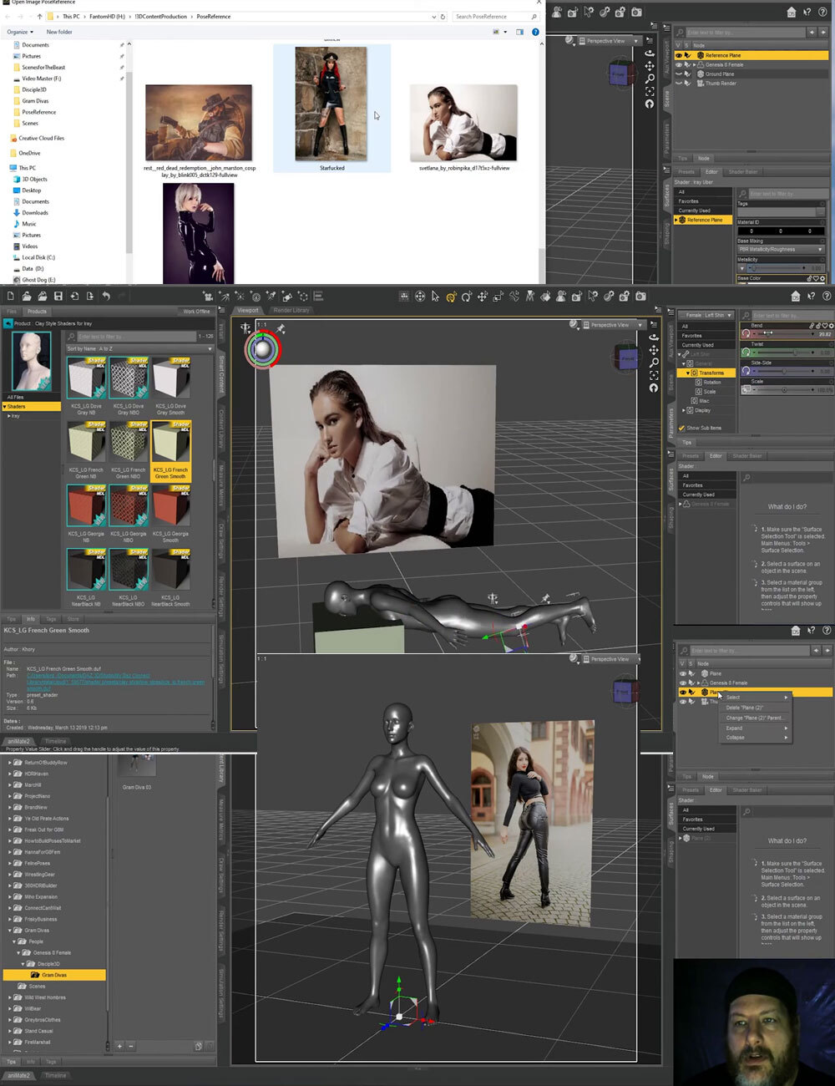Viewport: 835px width, 1086px height.
Task: Choose Delete "Plane (2)" from context menu
Action: click(757, 708)
